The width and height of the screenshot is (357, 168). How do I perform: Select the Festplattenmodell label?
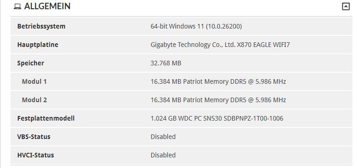point(46,118)
